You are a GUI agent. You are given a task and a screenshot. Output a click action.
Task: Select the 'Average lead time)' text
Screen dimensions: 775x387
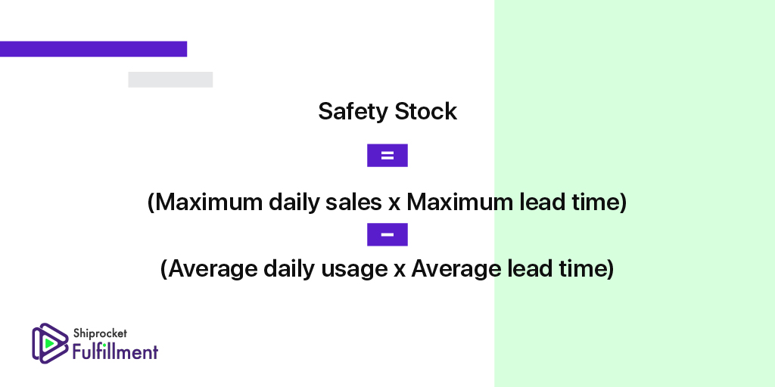click(512, 268)
